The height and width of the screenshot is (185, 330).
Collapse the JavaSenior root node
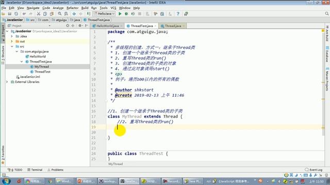(x=7, y=31)
